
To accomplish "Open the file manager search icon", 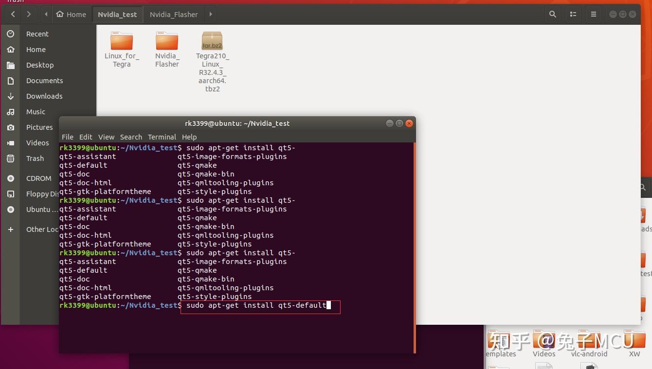I will click(552, 15).
